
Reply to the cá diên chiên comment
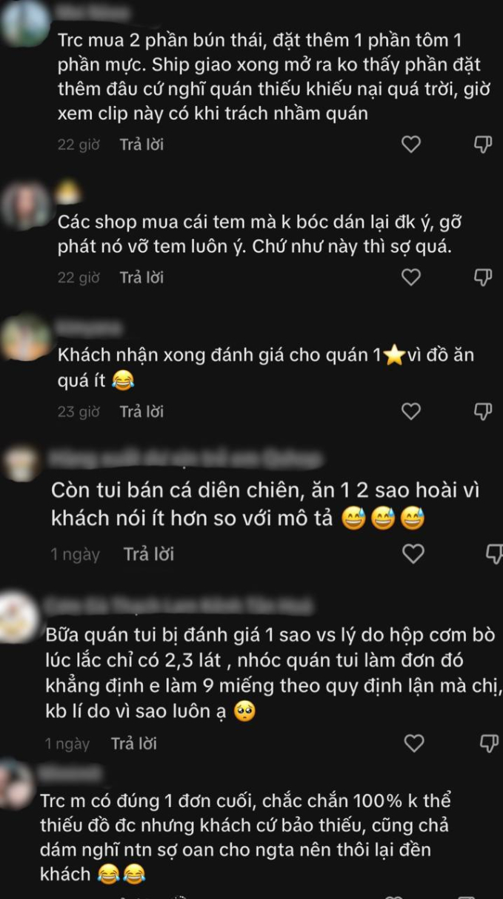[149, 554]
